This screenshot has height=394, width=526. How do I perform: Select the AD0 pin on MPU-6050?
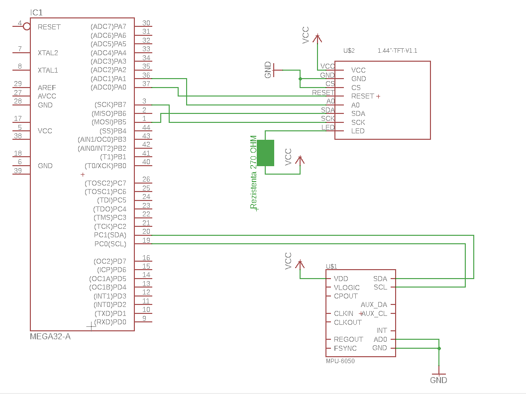[x=380, y=340]
